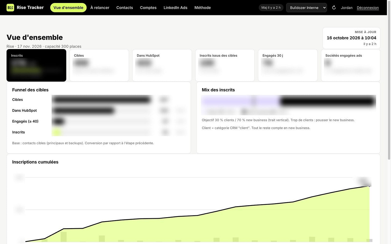This screenshot has height=244, width=391.
Task: Click the cumulative registrations area chart
Action: tap(197, 215)
